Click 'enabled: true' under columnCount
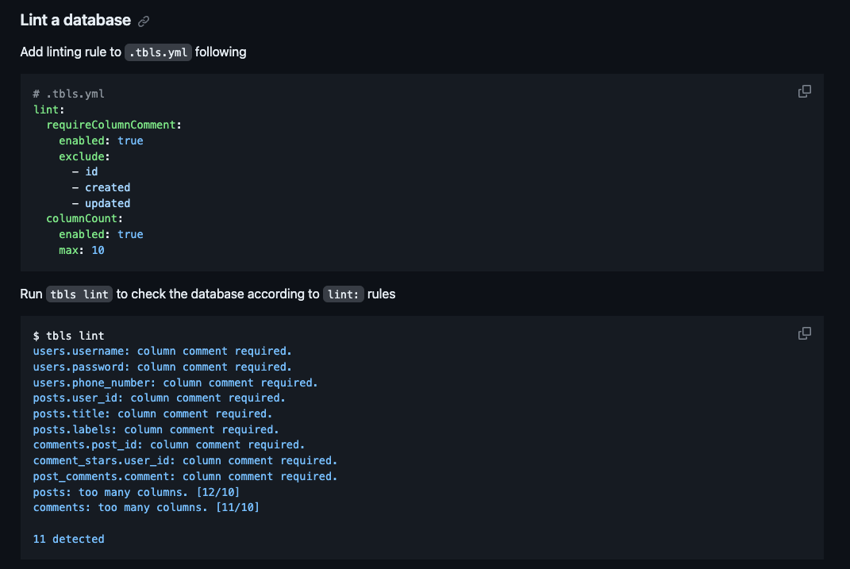Viewport: 850px width, 569px height. coord(102,235)
